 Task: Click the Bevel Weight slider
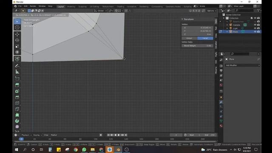(197, 46)
